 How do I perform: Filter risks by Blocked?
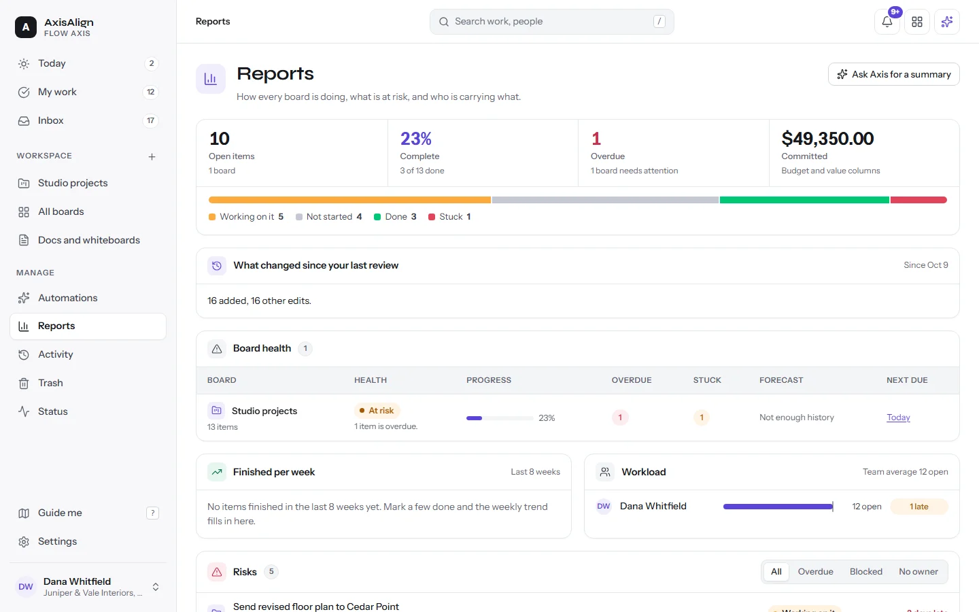pyautogui.click(x=866, y=572)
